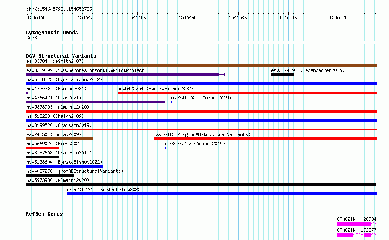Image resolution: width=389 pixels, height=240 pixels.
Task: Click the magenta CTAG2 NM_020994 exon block
Action: click(x=354, y=224)
